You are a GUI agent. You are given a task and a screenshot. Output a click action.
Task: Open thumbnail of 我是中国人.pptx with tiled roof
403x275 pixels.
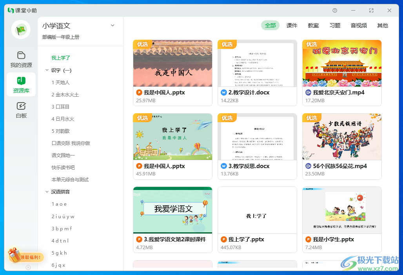coord(173,63)
